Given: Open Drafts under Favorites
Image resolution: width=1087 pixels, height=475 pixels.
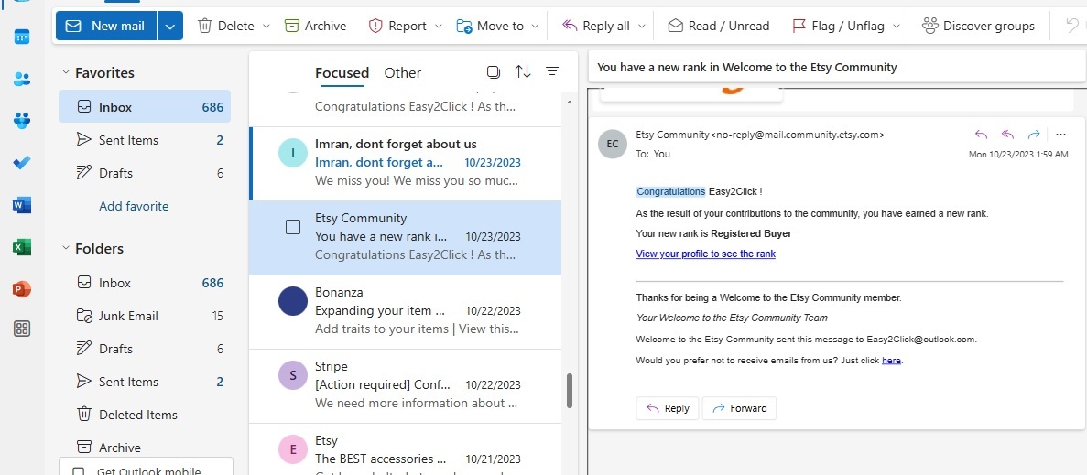Looking at the screenshot, I should (145, 173).
